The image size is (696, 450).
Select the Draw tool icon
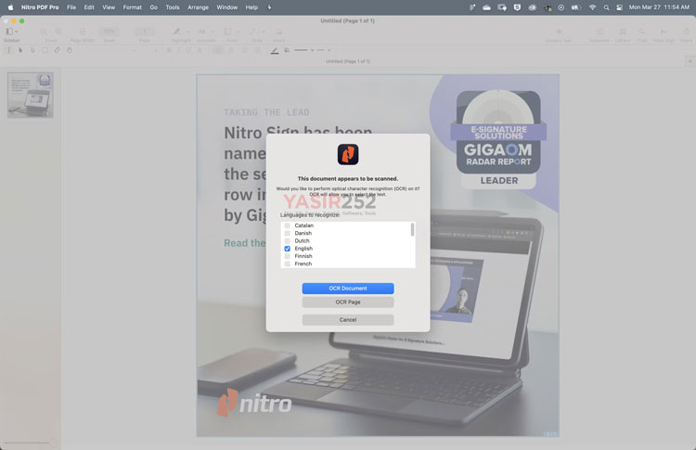tap(253, 32)
